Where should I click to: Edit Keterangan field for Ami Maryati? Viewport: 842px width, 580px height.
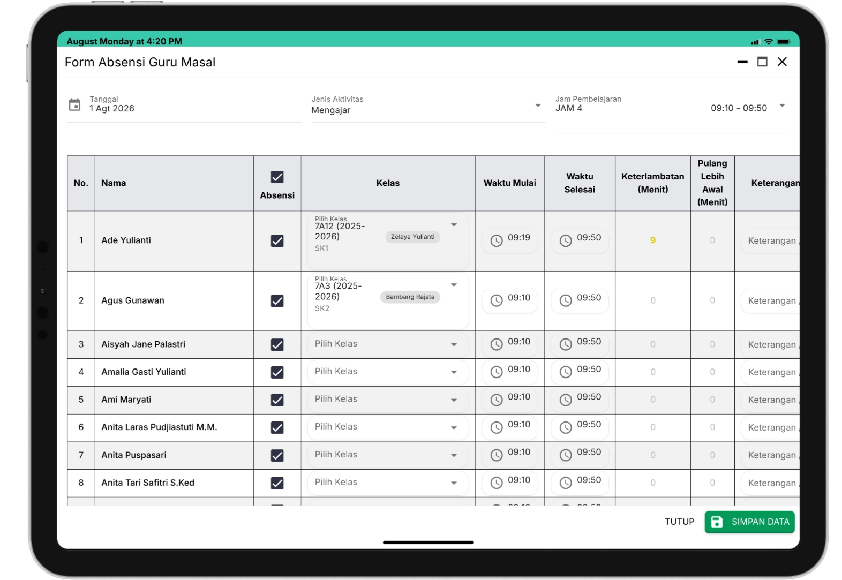point(771,400)
